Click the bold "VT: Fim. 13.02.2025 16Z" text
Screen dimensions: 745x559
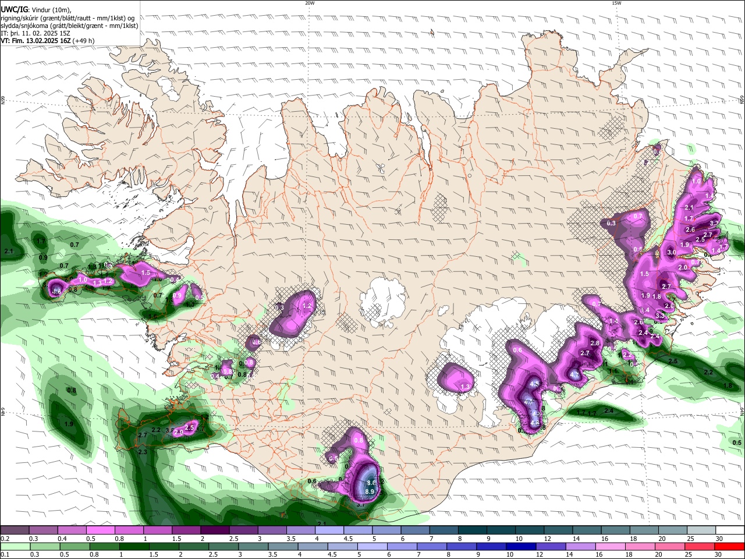(36, 41)
